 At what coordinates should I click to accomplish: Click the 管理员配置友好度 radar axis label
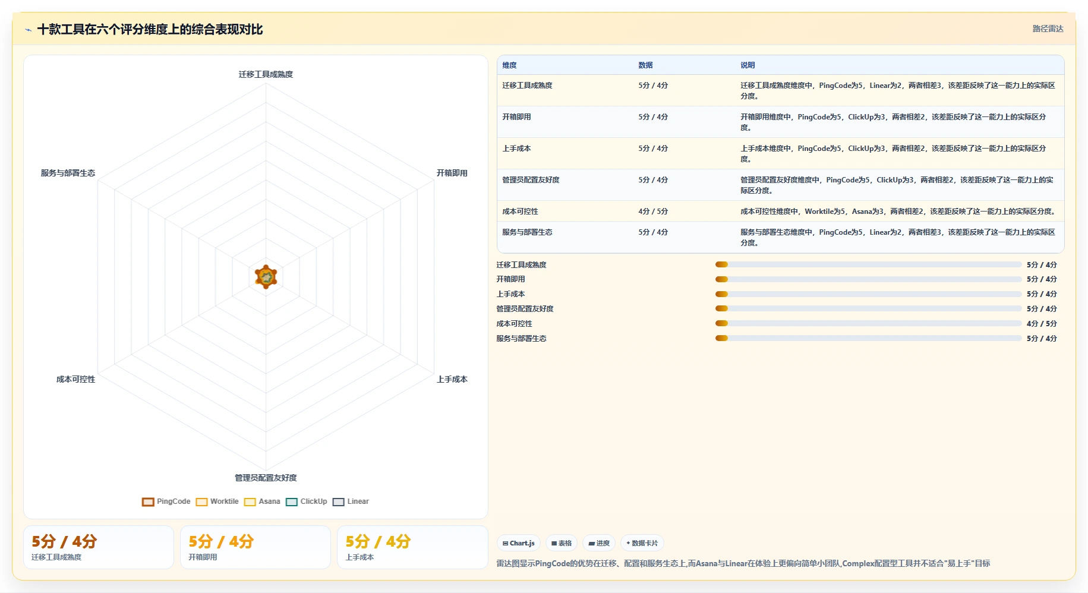click(x=266, y=478)
